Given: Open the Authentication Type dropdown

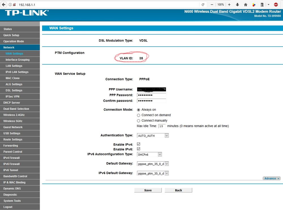Looking at the screenshot, I should [153, 136].
